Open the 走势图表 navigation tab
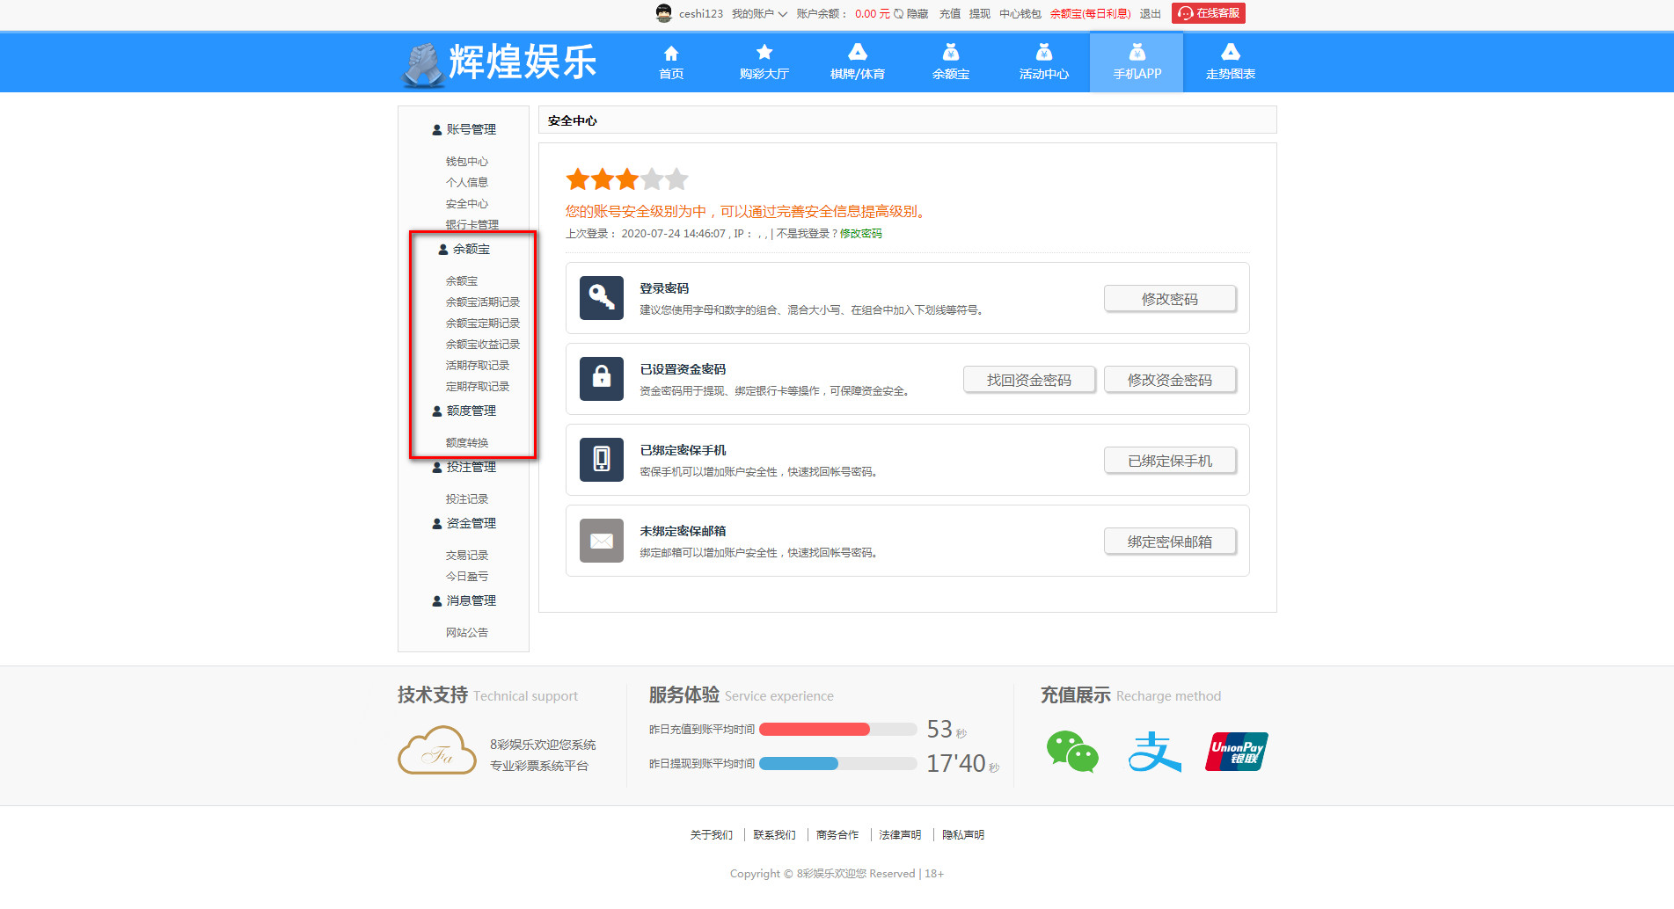The image size is (1674, 909). (x=1229, y=62)
